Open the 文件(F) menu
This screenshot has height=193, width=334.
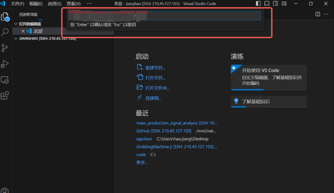click(18, 4)
